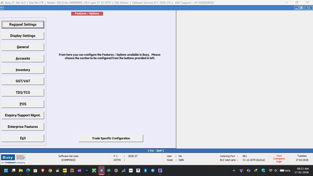This screenshot has height=176, width=313.
Task: Open the purple clapperboard app in taskbar
Action: click(x=79, y=170)
